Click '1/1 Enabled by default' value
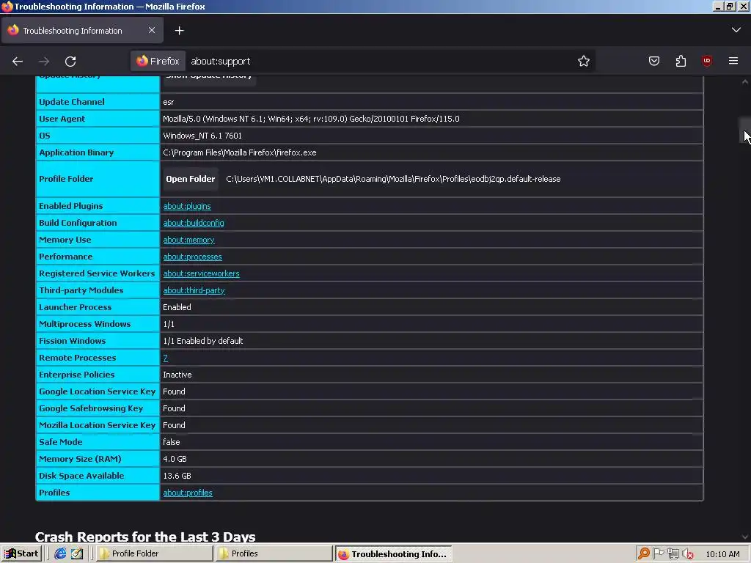751x563 pixels. [202, 341]
